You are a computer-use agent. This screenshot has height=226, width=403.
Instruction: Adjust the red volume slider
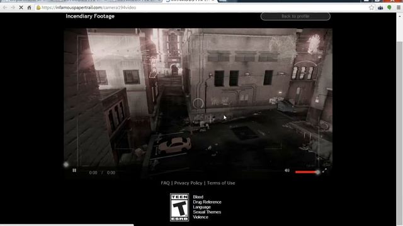pos(307,172)
